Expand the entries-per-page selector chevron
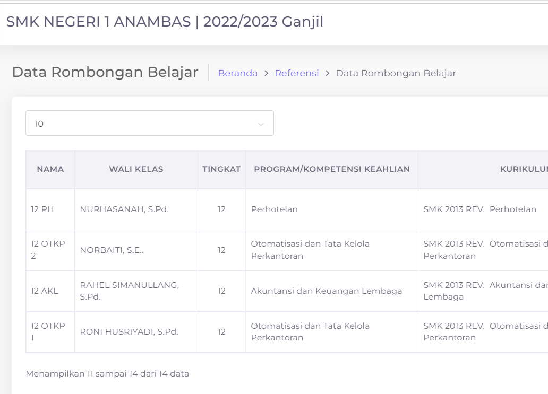The height and width of the screenshot is (394, 548). pyautogui.click(x=260, y=124)
